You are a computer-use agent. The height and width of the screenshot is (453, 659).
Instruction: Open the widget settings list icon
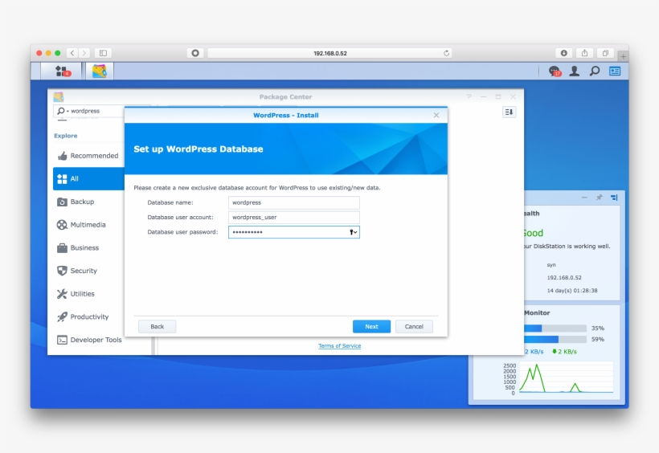point(614,198)
